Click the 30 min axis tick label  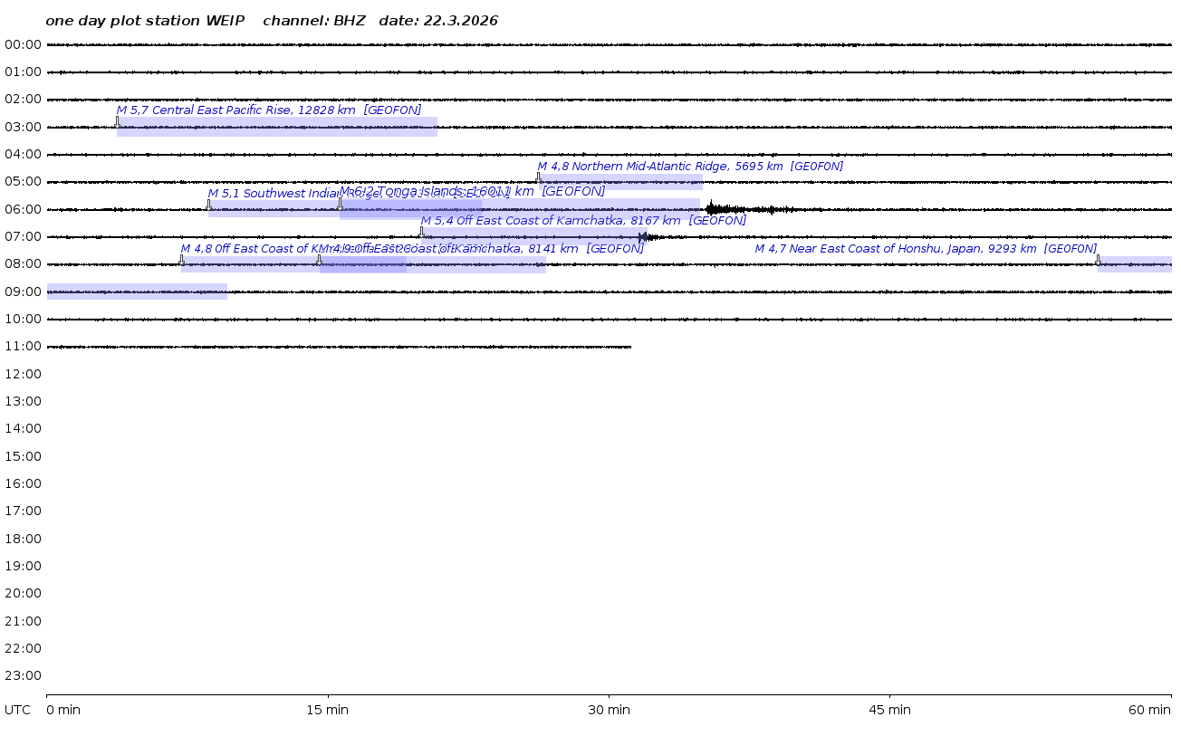coord(609,710)
